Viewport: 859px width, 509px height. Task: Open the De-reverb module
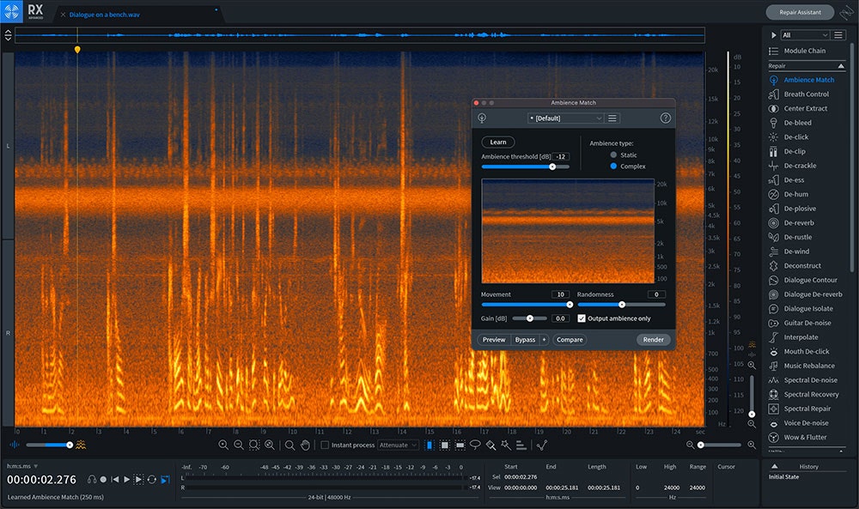click(799, 223)
